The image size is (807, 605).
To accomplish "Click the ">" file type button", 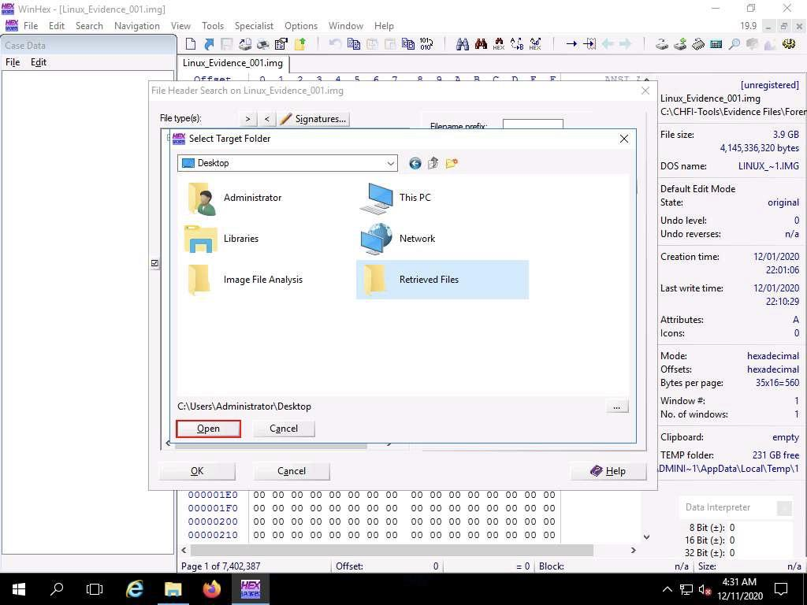I will 248,119.
